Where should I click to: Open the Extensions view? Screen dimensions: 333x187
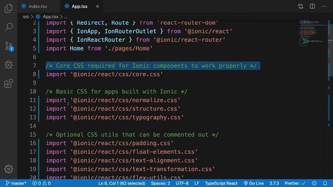[8, 83]
